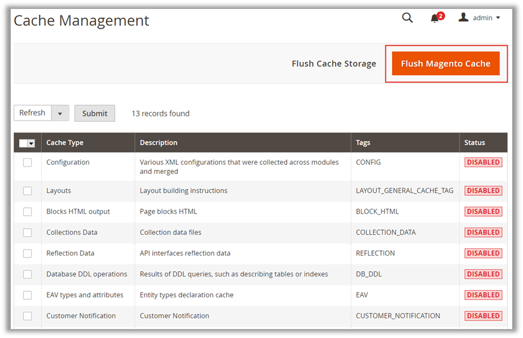Click the admin user avatar icon
523x338 pixels.
[x=463, y=18]
